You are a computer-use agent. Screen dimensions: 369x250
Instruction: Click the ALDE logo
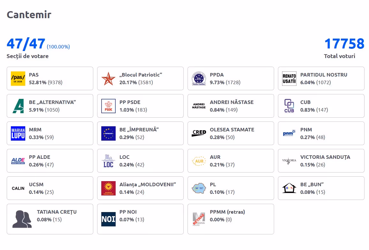point(18,161)
